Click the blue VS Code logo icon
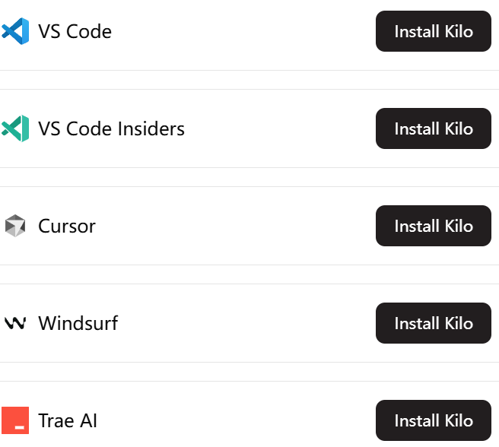Image resolution: width=499 pixels, height=447 pixels. (x=15, y=31)
